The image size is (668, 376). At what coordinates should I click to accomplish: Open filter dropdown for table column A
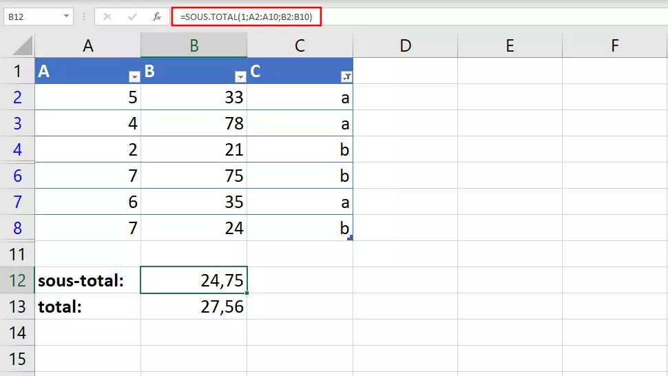coord(134,76)
